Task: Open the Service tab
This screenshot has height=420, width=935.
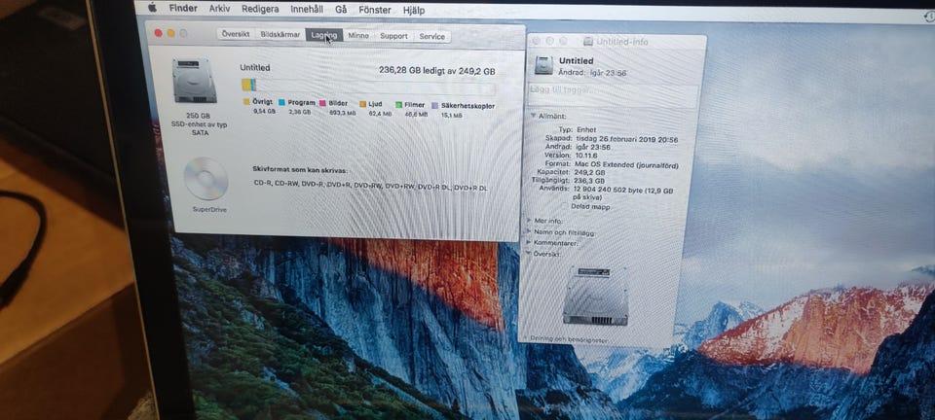Action: [431, 36]
